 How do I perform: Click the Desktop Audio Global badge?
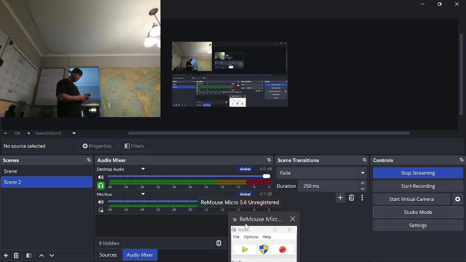coord(245,169)
